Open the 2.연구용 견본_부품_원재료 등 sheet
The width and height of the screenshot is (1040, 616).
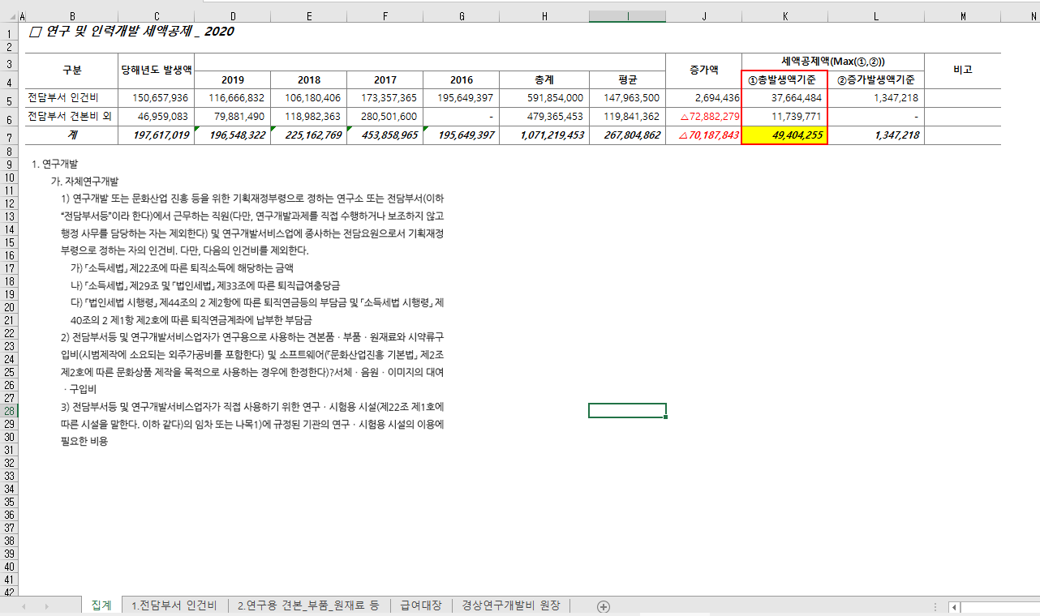pyautogui.click(x=308, y=605)
